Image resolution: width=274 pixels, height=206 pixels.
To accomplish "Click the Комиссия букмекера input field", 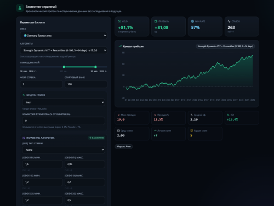I will click(x=64, y=121).
